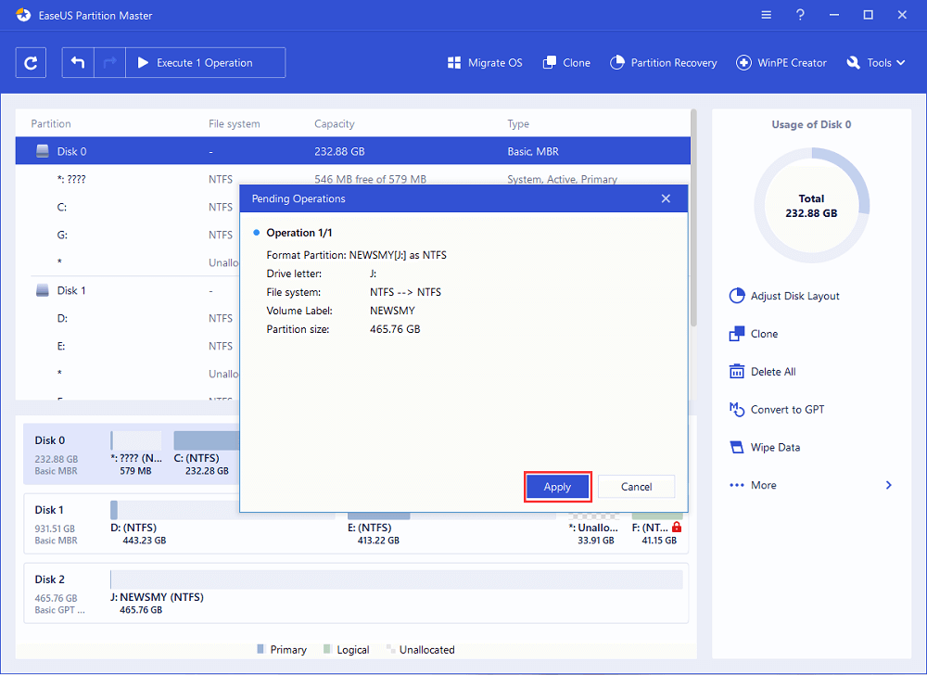Image resolution: width=927 pixels, height=675 pixels.
Task: Click the Undo arrow icon
Action: tap(78, 62)
